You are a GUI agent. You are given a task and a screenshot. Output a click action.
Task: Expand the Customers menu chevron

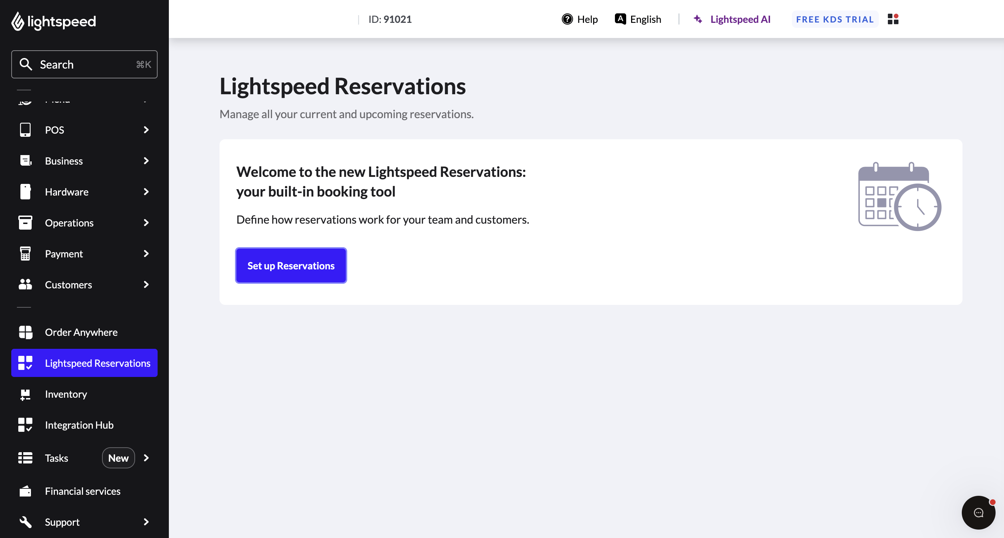coord(146,284)
